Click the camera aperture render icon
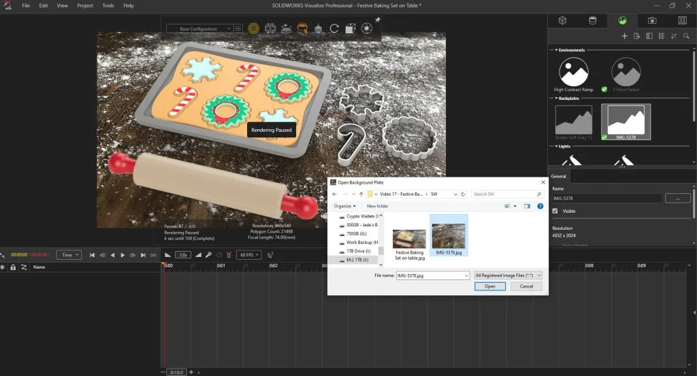The height and width of the screenshot is (376, 697). [x=366, y=29]
